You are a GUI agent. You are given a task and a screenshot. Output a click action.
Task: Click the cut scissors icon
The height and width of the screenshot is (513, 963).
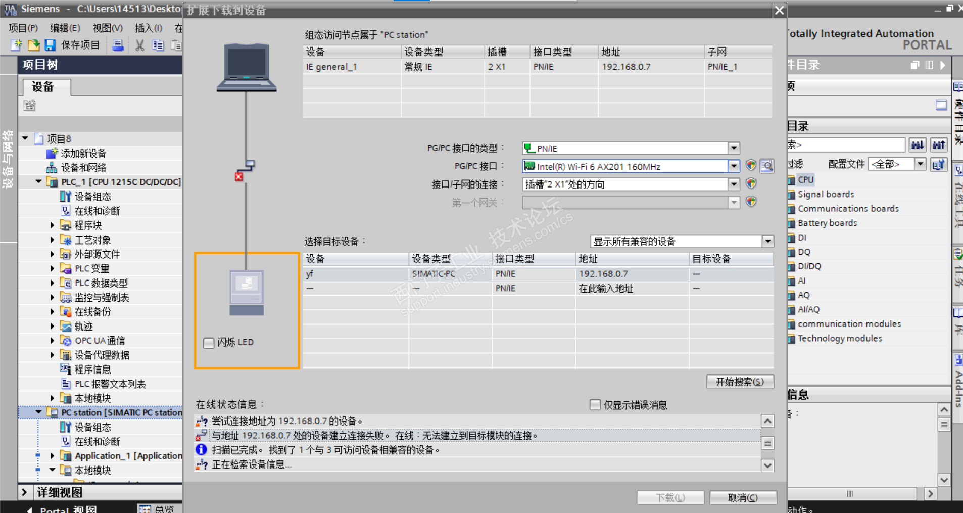point(140,45)
